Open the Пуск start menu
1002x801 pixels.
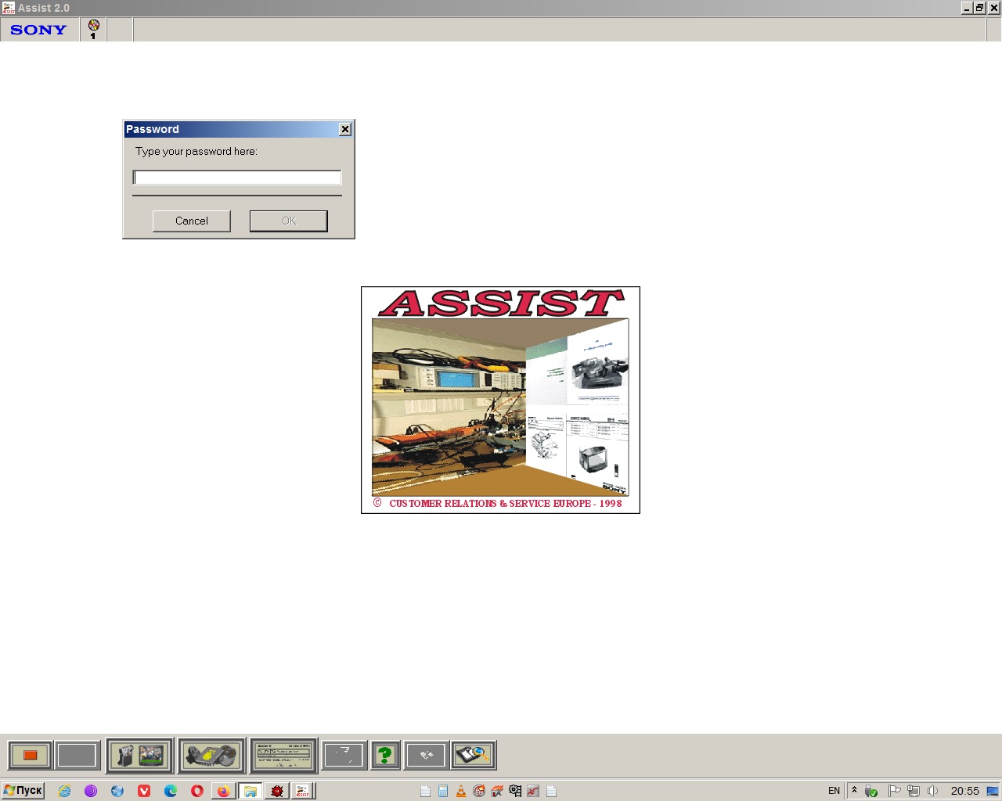[x=23, y=790]
